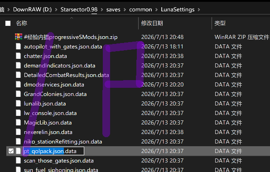Open the WinRAR icon of progressiveSMods.json.zip
Viewport: 270px width, 172px height.
pyautogui.click(x=19, y=37)
